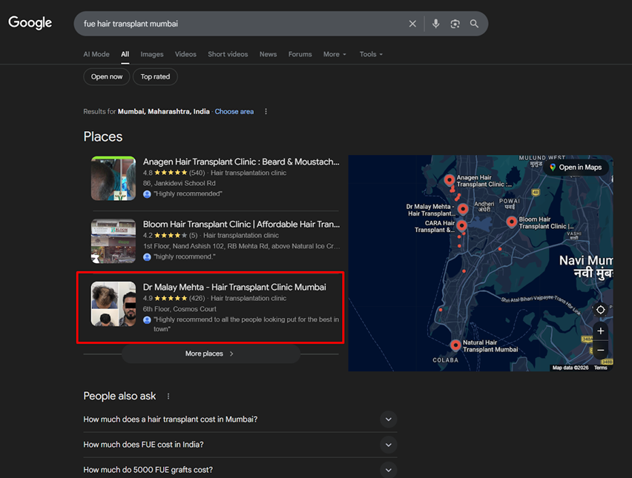
Task: Open location results options three-dot menu
Action: pos(266,112)
